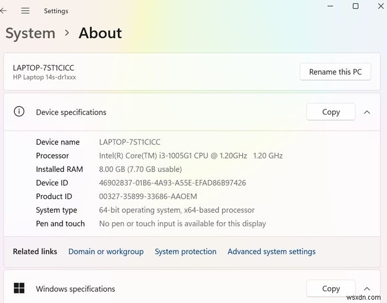Select the Device name value LAPTOP-7ST1CICC

click(x=129, y=142)
